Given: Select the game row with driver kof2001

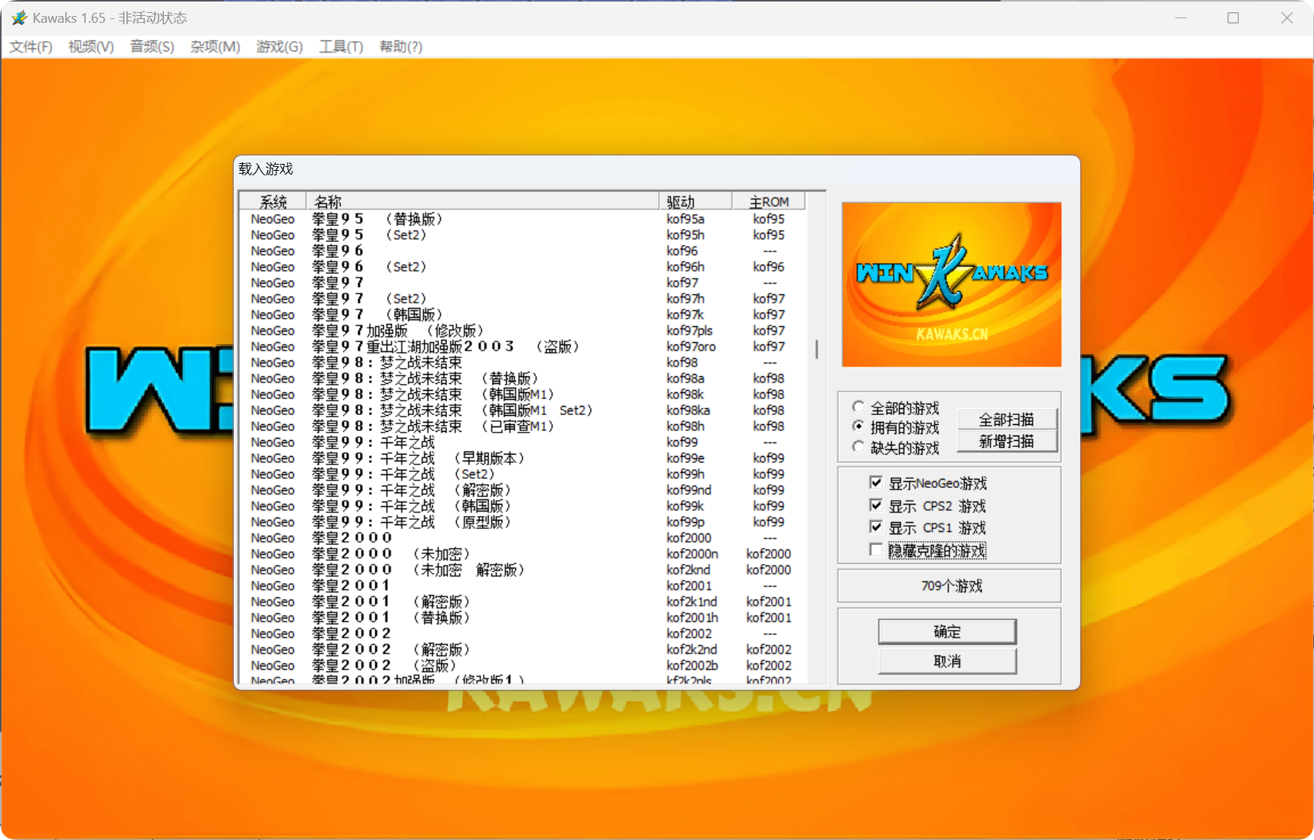Looking at the screenshot, I should pyautogui.click(x=522, y=586).
